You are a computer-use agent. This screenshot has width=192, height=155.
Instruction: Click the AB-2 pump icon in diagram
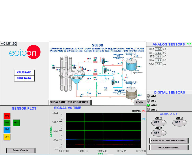click(105, 71)
